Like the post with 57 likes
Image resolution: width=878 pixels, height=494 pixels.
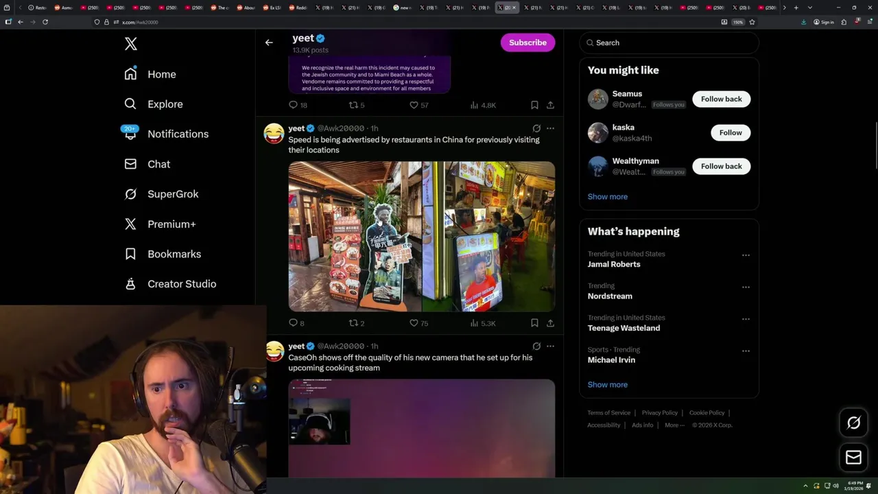419,105
